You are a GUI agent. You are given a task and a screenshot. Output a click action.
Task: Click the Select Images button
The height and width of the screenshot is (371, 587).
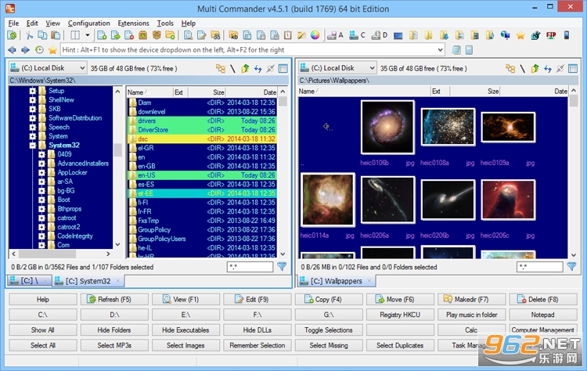tap(185, 345)
